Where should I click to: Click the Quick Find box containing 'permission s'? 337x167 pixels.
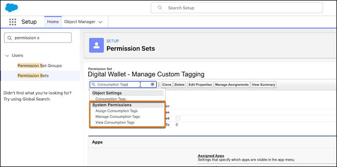(38, 38)
